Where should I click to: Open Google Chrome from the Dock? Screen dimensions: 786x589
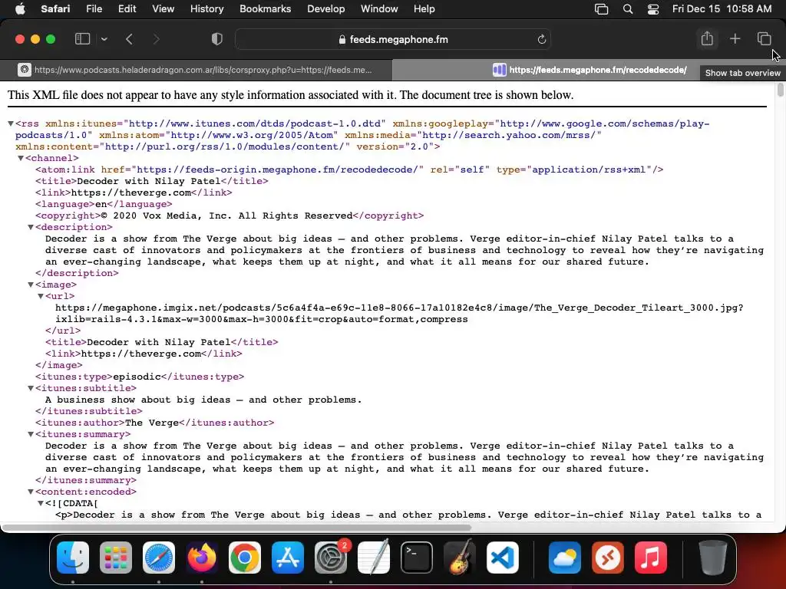pos(245,558)
